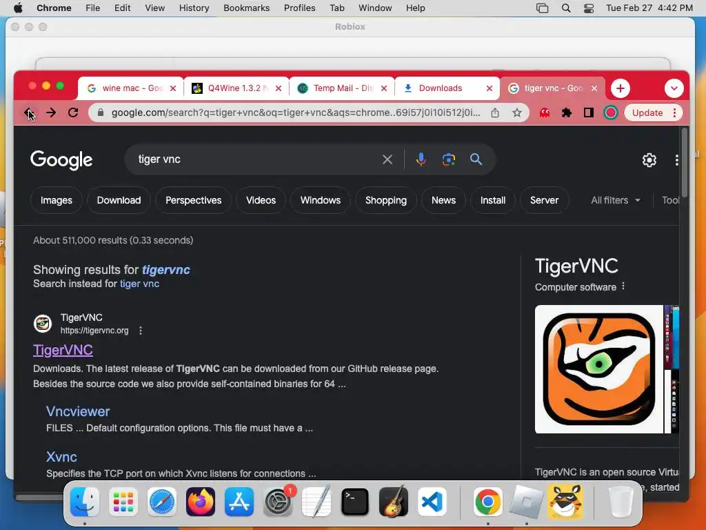Reload the page with the refresh icon
This screenshot has height=530, width=706.
click(x=73, y=112)
